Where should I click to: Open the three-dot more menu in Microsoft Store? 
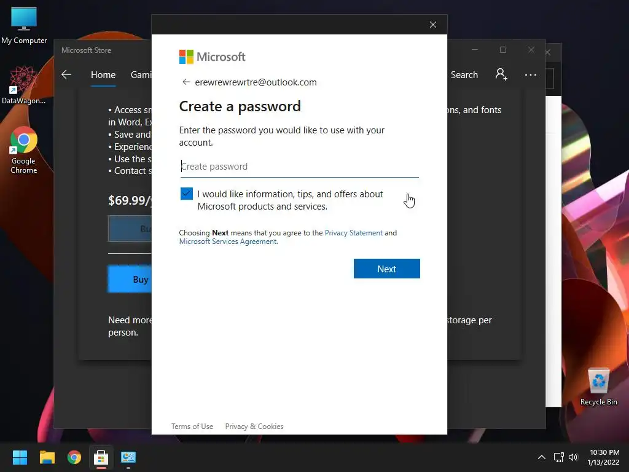530,74
